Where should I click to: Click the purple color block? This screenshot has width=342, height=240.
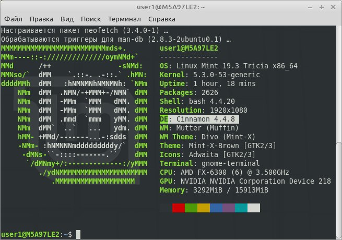(x=229, y=208)
